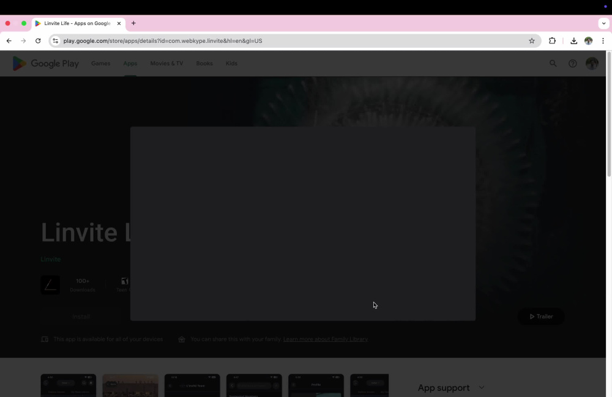
Task: Play the app Trailer
Action: tap(541, 316)
